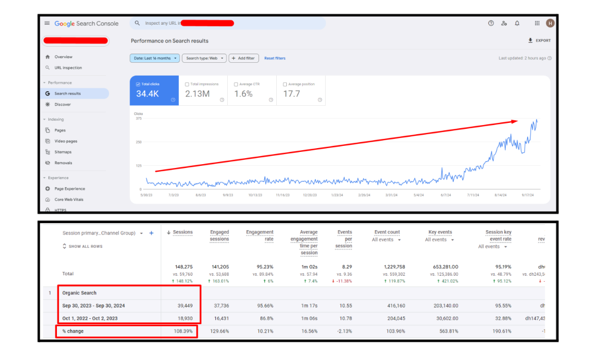This screenshot has height=352, width=591.
Task: Open URL inspection in the sidebar
Action: point(68,68)
